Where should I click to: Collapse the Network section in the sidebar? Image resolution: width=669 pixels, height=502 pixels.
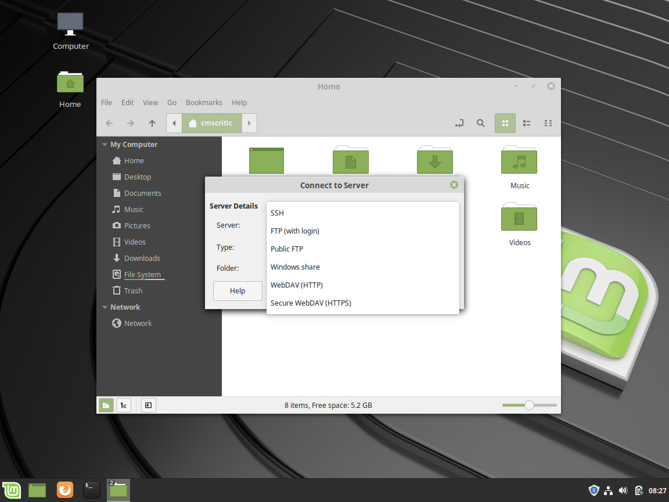coord(105,307)
